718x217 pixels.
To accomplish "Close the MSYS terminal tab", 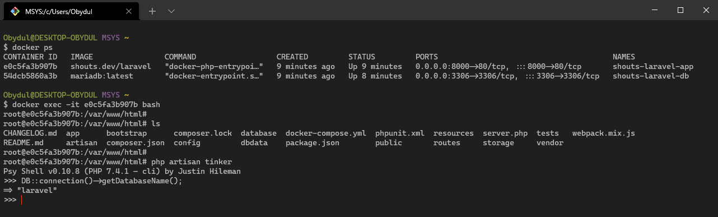I will [x=130, y=11].
